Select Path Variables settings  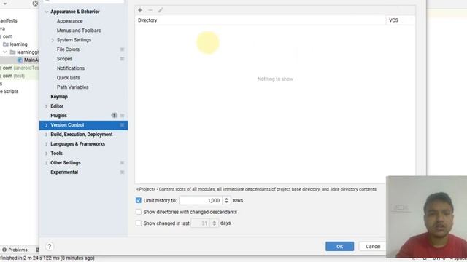pyautogui.click(x=72, y=87)
